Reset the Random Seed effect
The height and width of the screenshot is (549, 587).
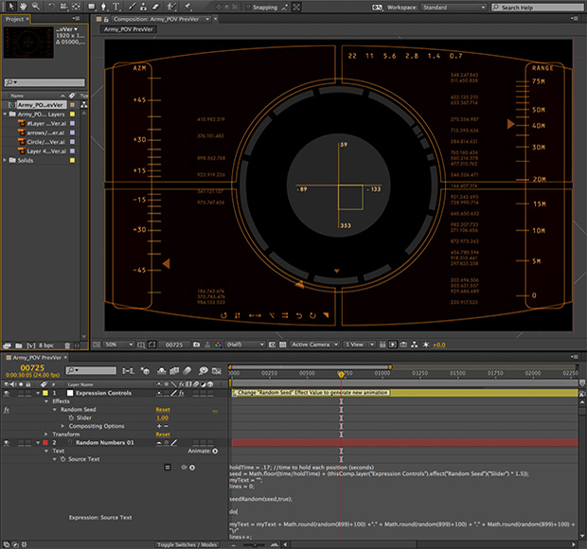click(163, 410)
